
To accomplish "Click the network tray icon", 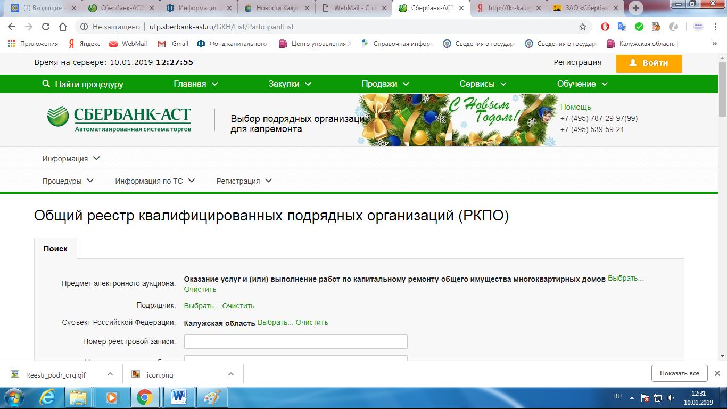I will pyautogui.click(x=658, y=397).
